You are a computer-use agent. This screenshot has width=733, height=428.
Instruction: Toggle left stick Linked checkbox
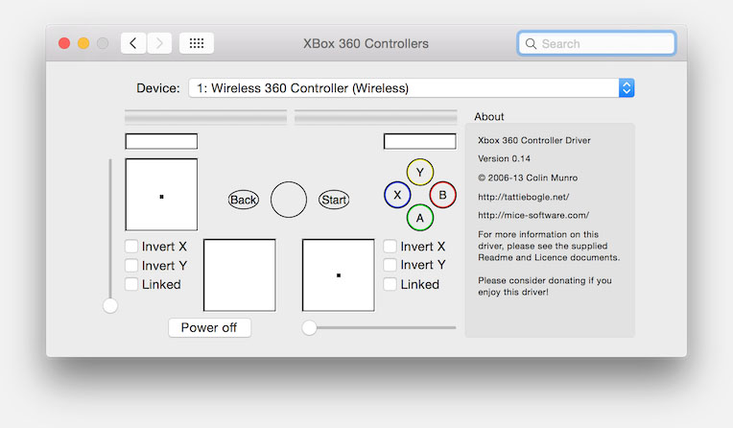pos(131,284)
